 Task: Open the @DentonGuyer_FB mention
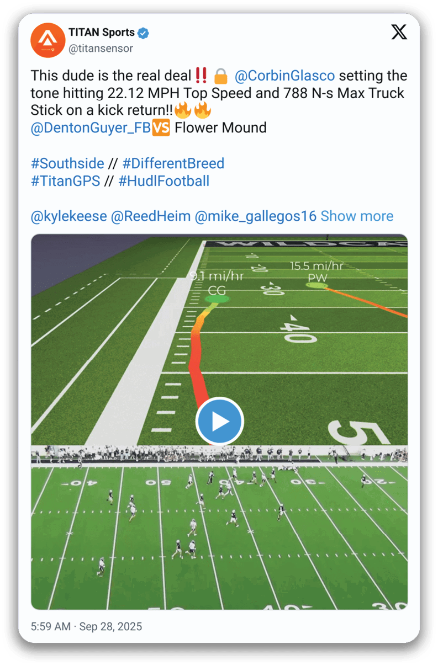click(x=91, y=129)
